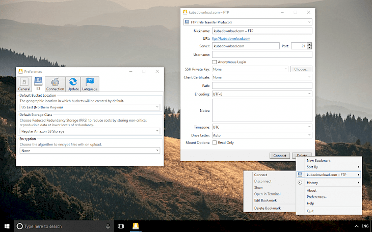This screenshot has width=372, height=232.
Task: Click the Server input field
Action: (246, 46)
